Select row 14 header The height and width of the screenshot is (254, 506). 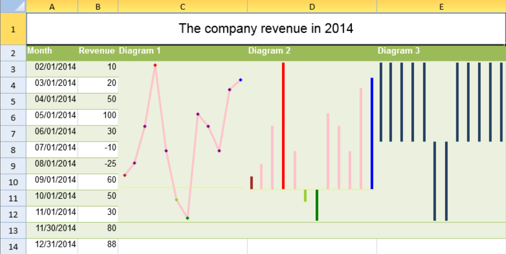13,246
